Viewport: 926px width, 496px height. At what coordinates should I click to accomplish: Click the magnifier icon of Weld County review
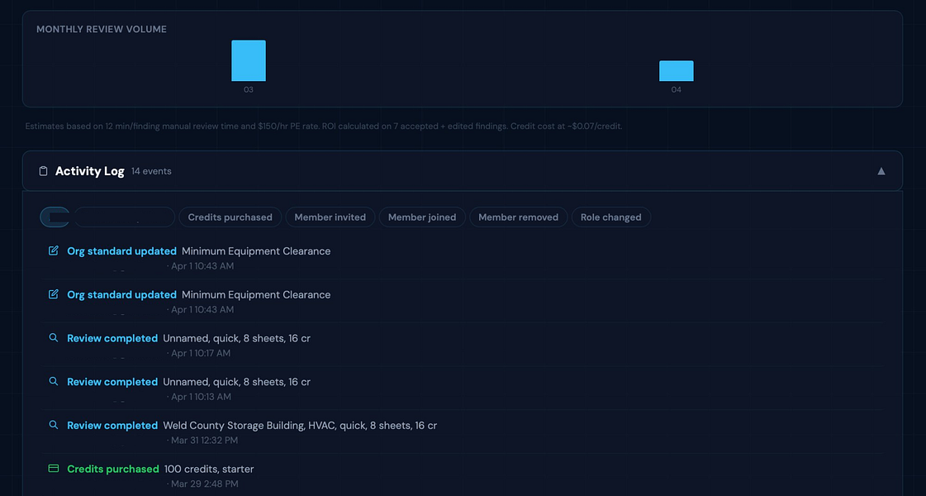pos(53,425)
